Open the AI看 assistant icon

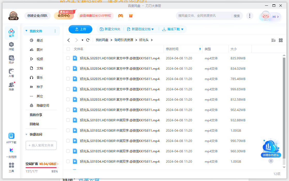[11, 73]
